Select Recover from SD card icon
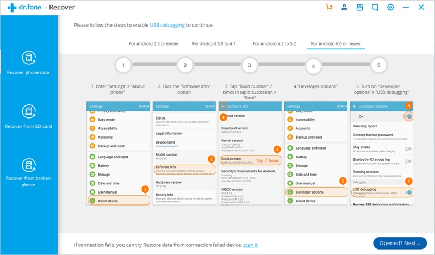Viewport: 435px width, 255px height. pos(29,111)
